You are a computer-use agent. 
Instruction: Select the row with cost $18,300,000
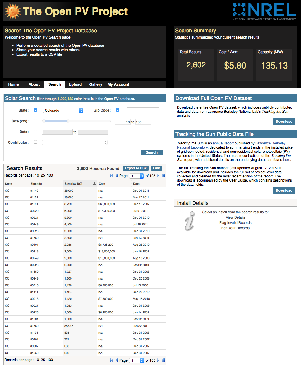[x=85, y=211]
